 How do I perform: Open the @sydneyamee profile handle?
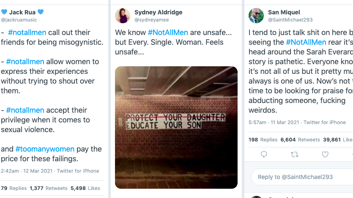coord(151,20)
